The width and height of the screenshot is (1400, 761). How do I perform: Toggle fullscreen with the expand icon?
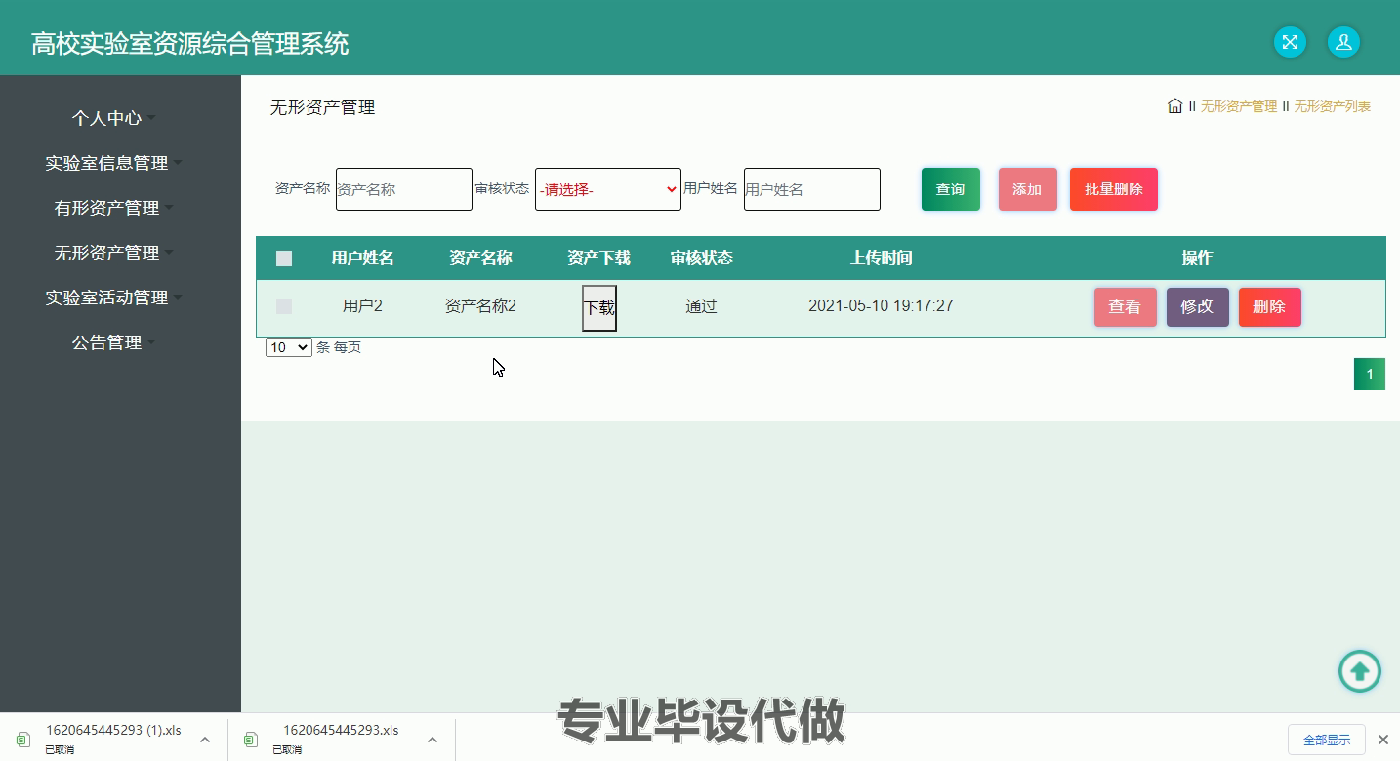pos(1290,42)
